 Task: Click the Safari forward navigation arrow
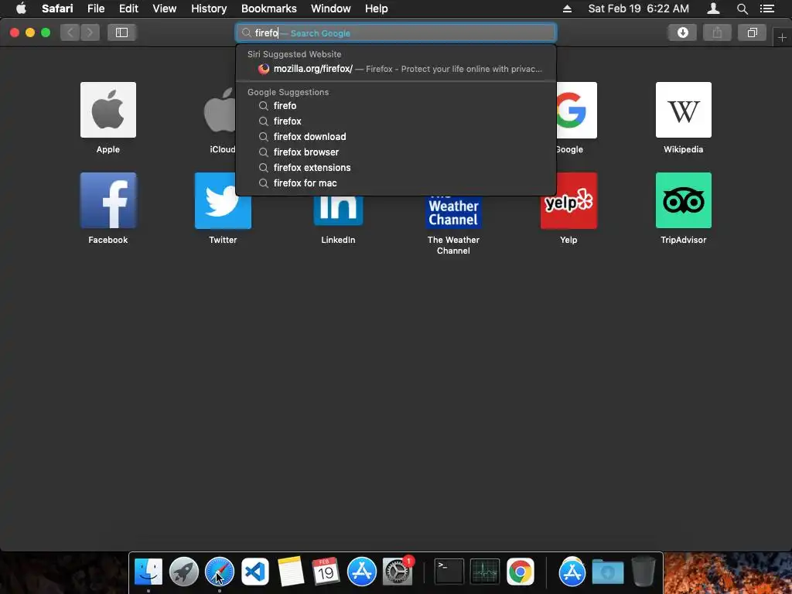click(90, 32)
